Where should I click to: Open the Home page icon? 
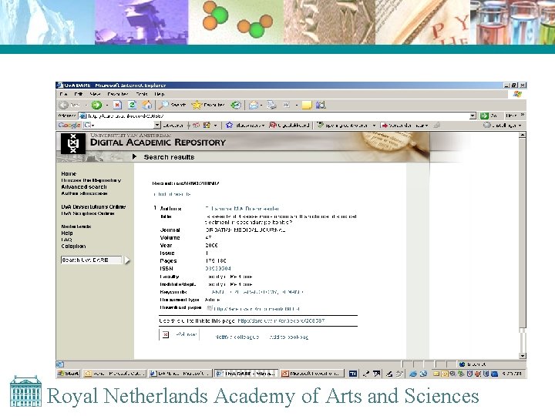point(147,105)
